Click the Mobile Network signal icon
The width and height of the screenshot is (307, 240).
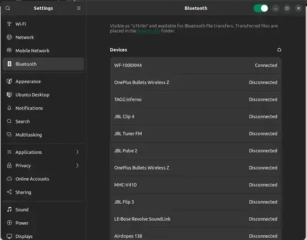[x=9, y=50]
